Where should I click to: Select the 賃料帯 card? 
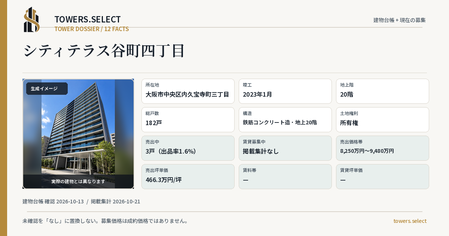click(x=285, y=176)
